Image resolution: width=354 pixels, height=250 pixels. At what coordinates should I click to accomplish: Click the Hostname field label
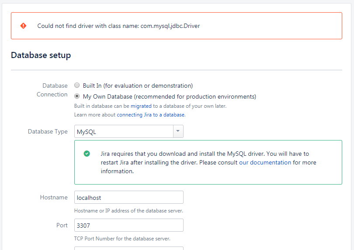[x=54, y=197]
